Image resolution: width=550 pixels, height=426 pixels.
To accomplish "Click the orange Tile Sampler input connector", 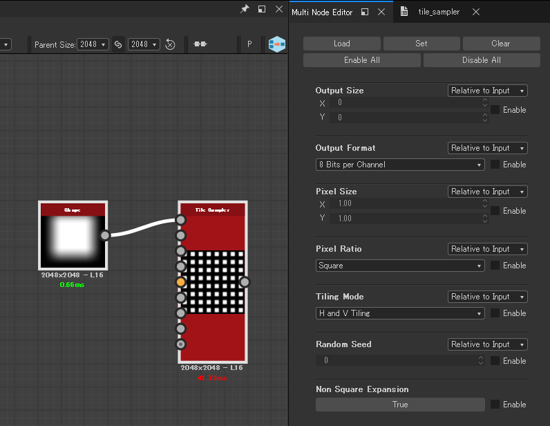I will pyautogui.click(x=180, y=282).
